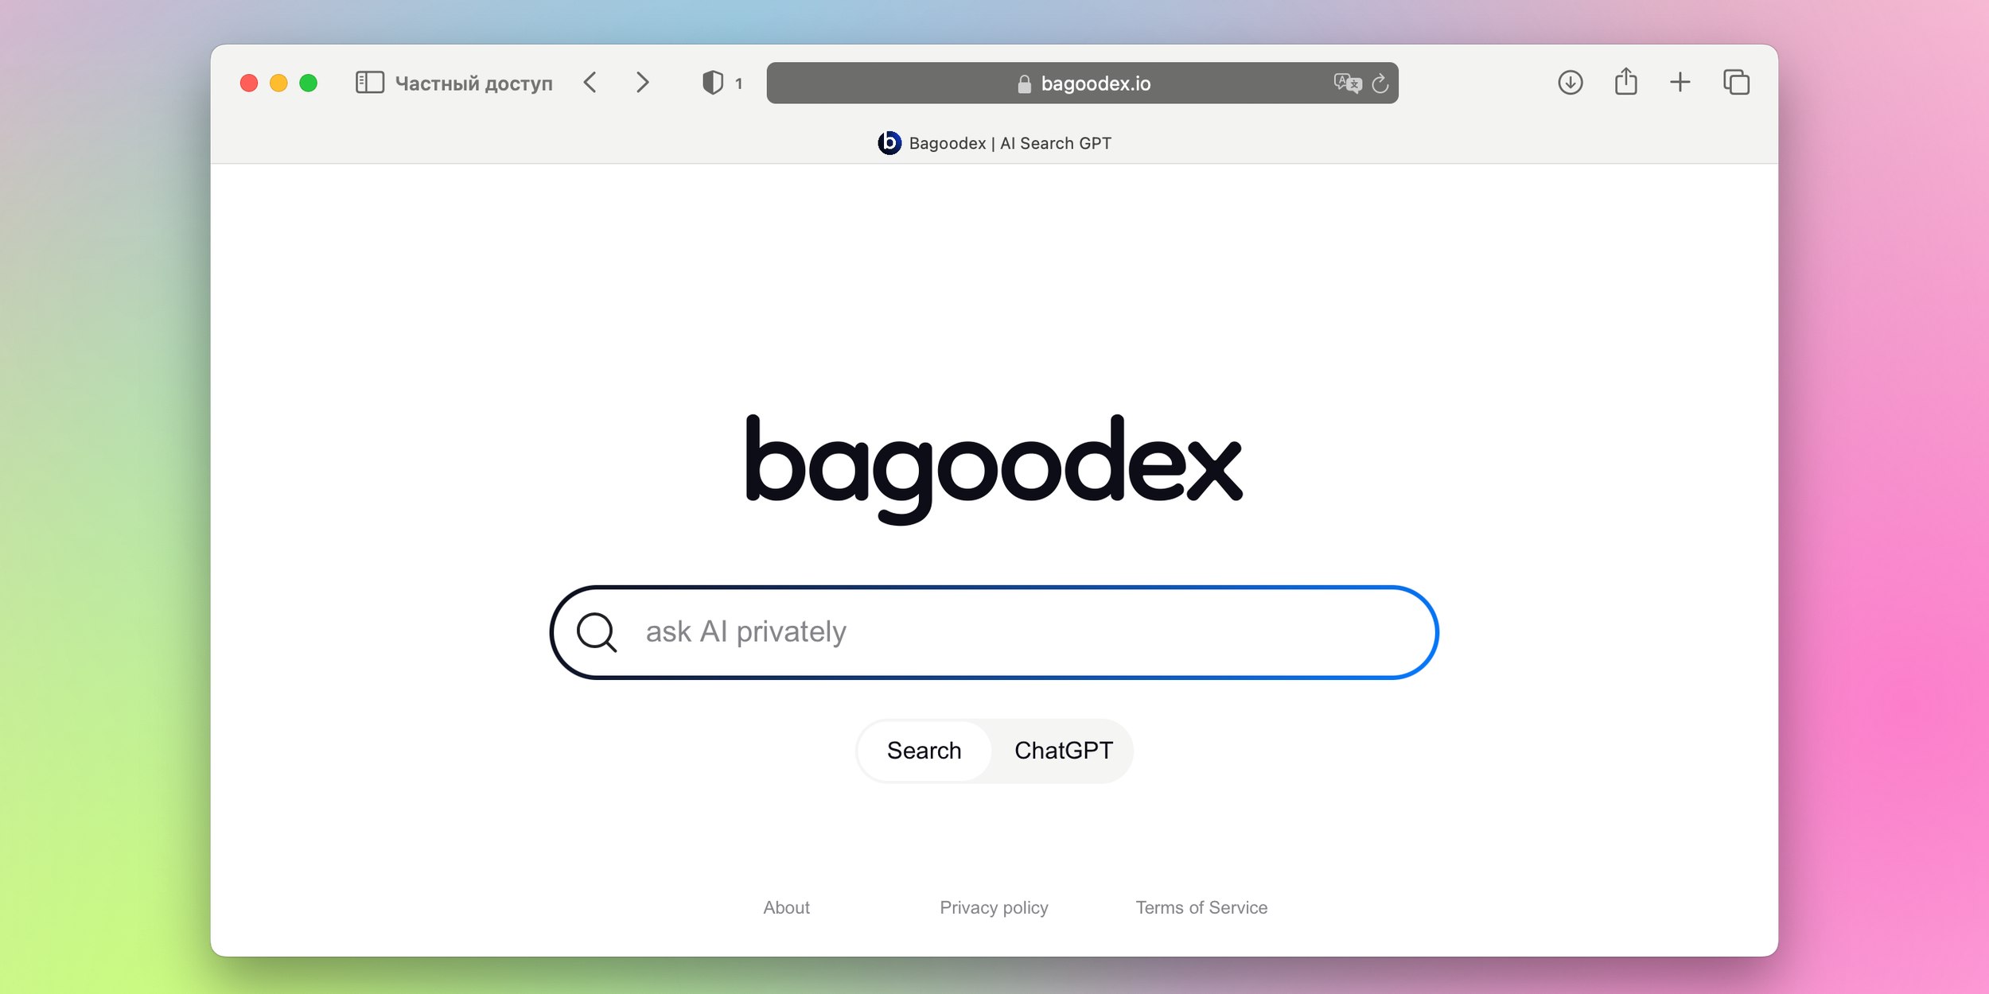Image resolution: width=1989 pixels, height=994 pixels.
Task: Click the ask AI privately input field
Action: click(x=993, y=631)
